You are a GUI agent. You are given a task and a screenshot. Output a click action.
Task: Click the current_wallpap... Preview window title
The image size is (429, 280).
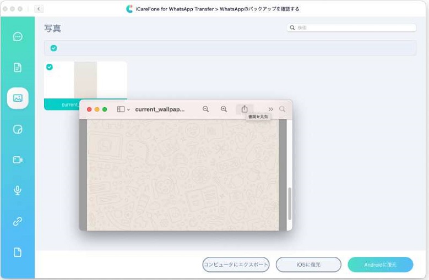160,109
